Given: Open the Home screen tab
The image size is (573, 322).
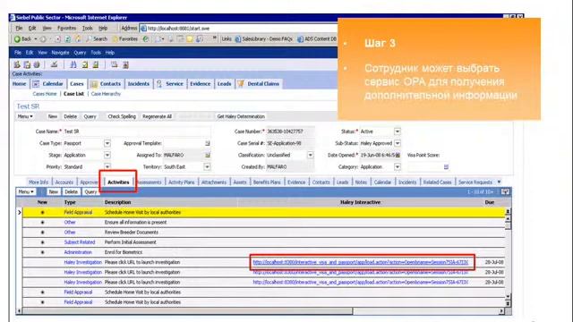Looking at the screenshot, I should 19,84.
